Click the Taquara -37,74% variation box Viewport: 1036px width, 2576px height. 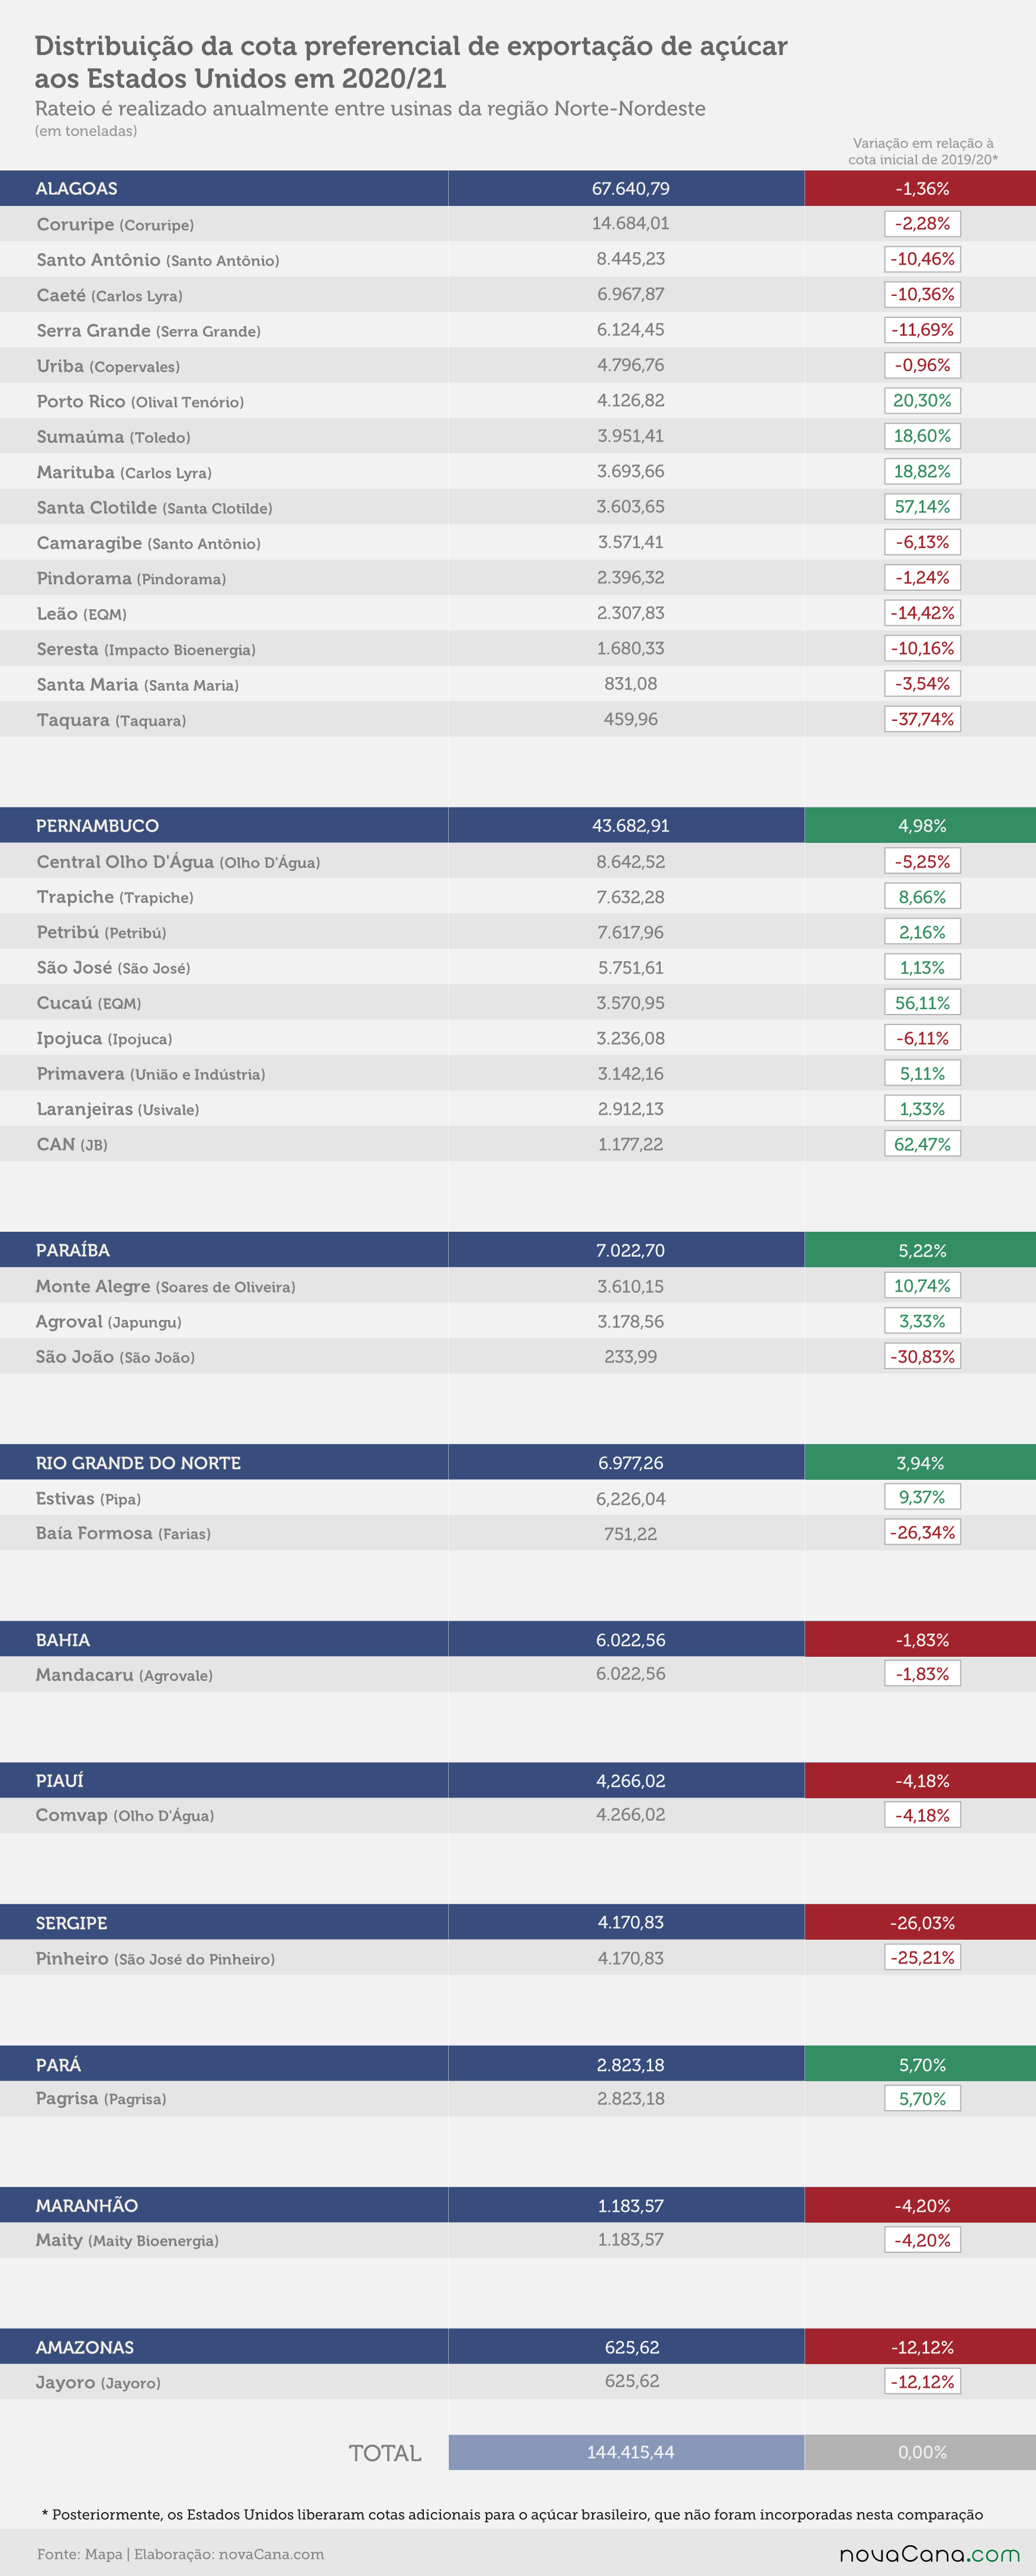[922, 719]
